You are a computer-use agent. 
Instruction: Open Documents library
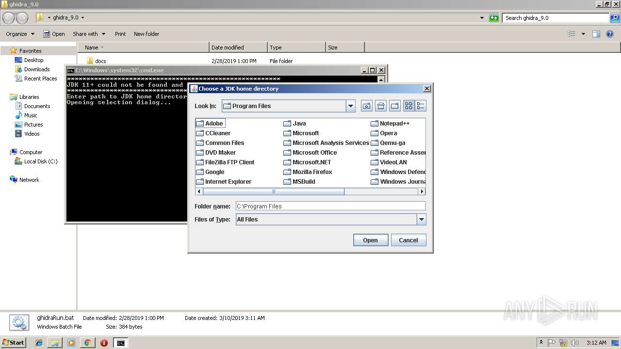coord(33,106)
